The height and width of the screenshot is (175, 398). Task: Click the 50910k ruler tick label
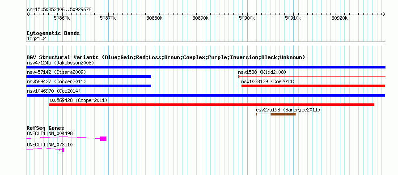tap(293, 18)
